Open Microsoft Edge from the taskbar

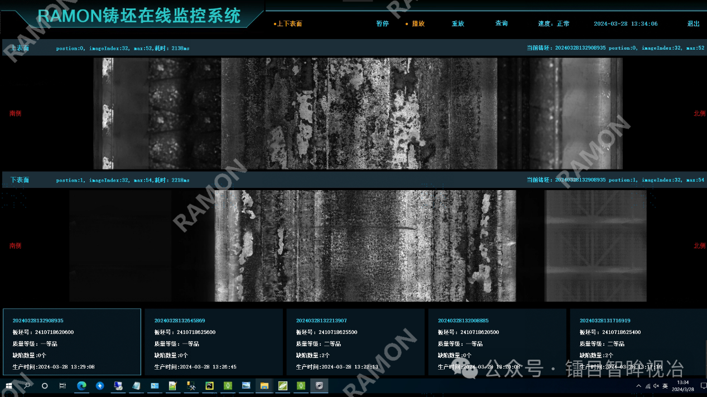click(x=81, y=385)
